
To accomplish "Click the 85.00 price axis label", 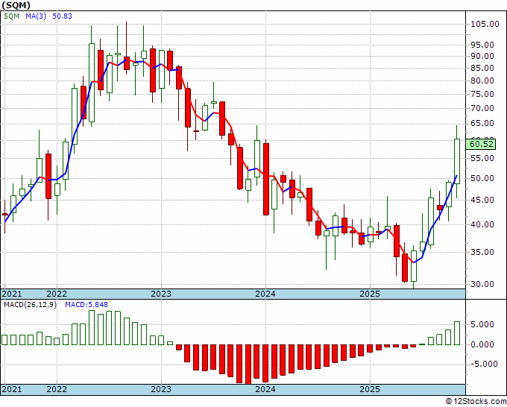I will (482, 69).
